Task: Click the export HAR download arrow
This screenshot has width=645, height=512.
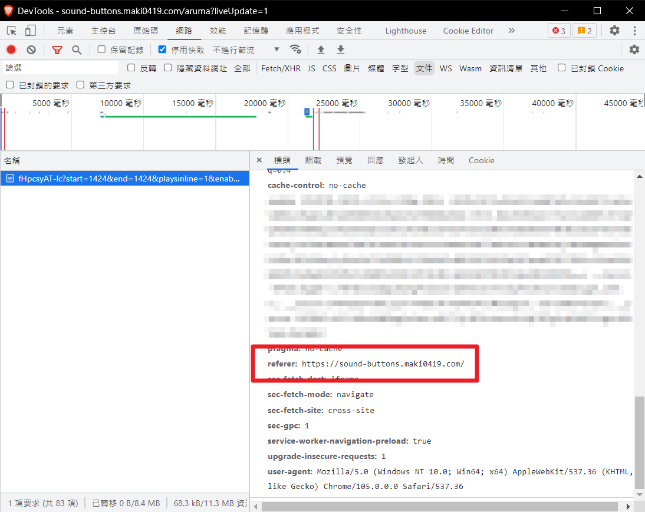Action: (x=340, y=50)
